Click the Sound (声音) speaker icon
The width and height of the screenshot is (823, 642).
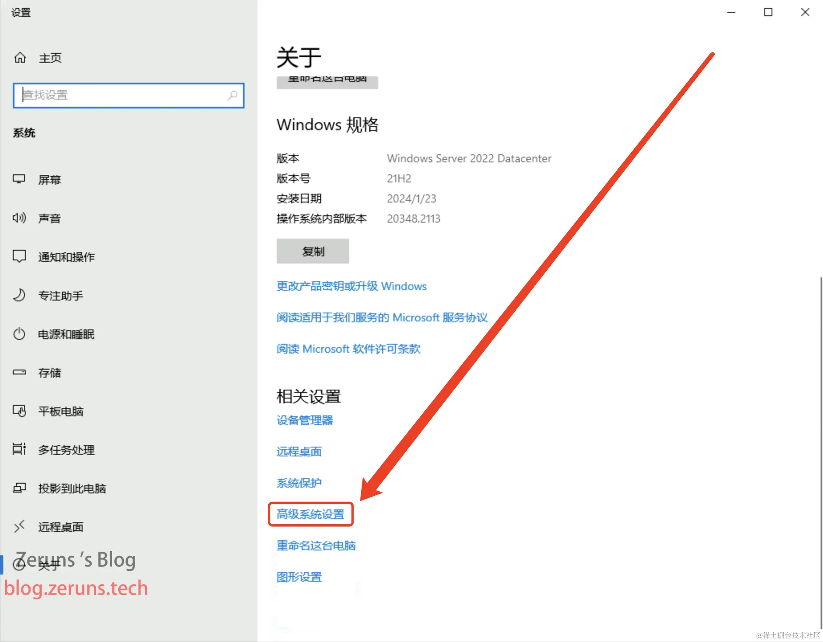(19, 218)
